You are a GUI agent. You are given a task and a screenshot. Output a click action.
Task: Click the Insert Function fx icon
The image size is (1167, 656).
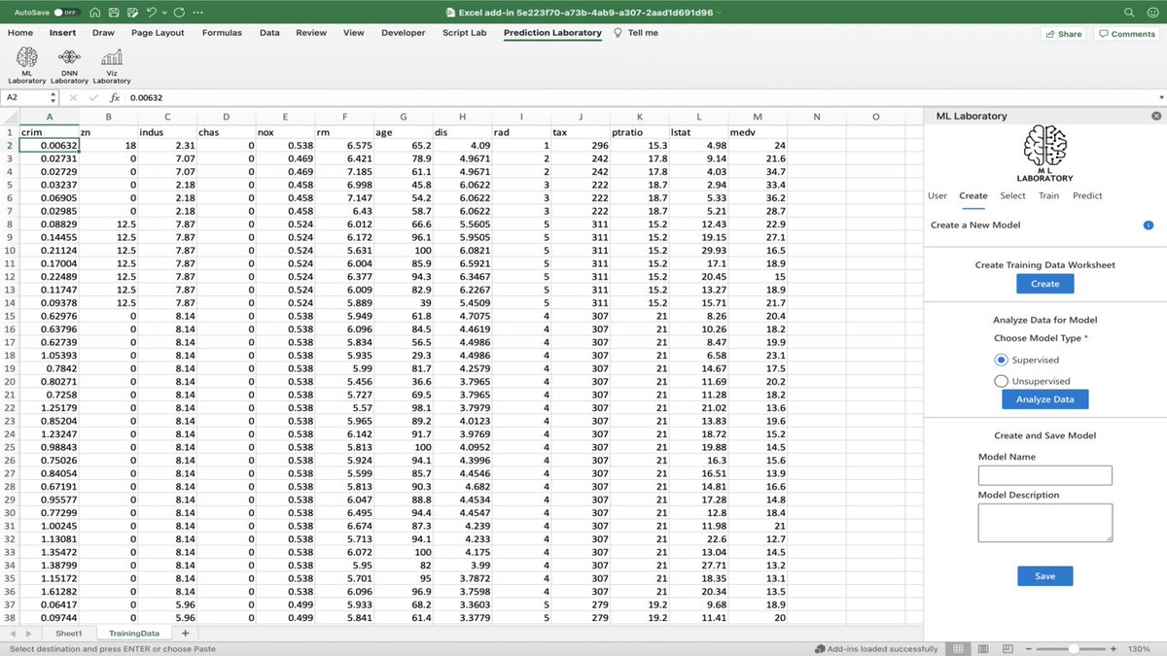point(115,98)
